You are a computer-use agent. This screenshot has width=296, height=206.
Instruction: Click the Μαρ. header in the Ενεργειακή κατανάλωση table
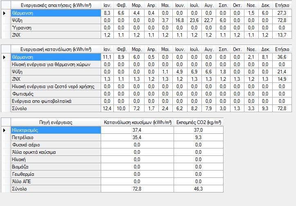point(136,49)
